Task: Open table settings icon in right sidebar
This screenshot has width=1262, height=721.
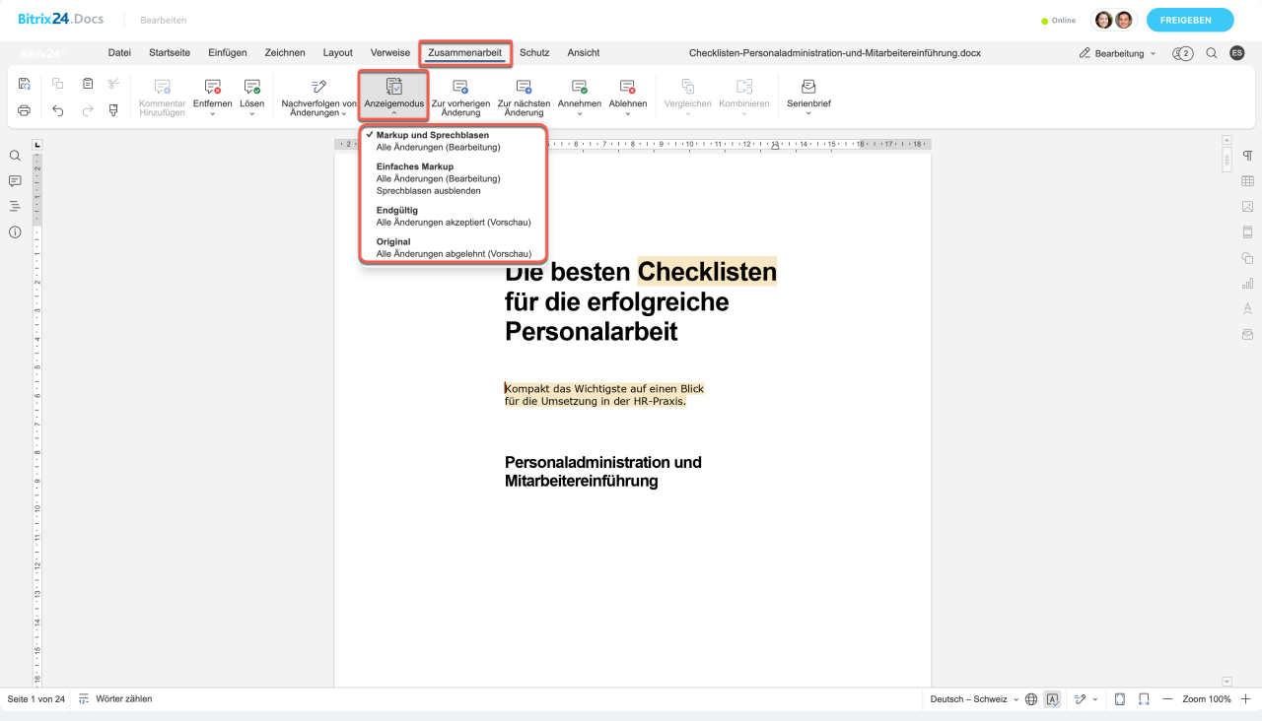Action: click(x=1247, y=181)
